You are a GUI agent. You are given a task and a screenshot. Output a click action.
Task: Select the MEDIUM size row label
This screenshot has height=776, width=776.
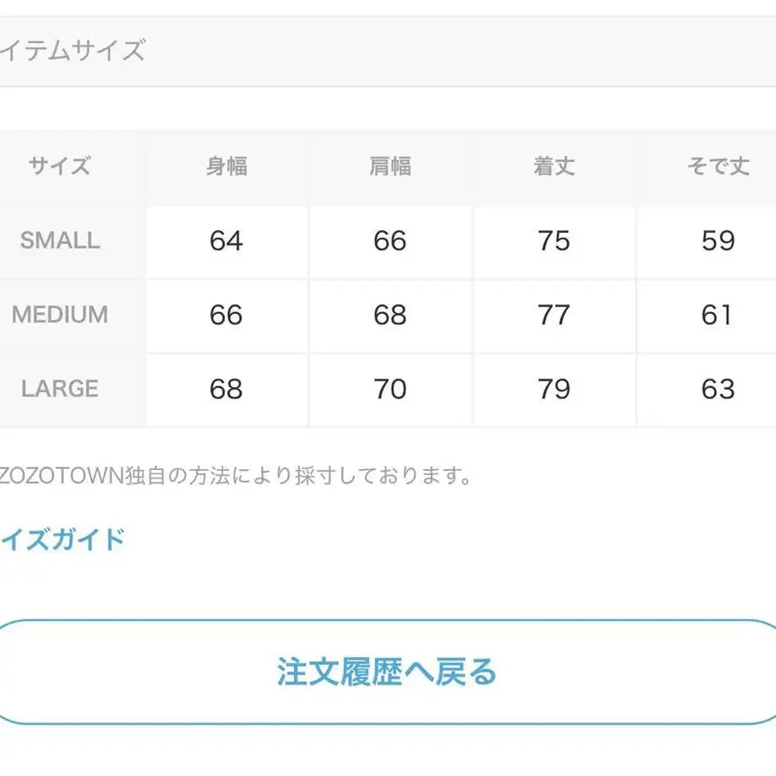(x=60, y=315)
